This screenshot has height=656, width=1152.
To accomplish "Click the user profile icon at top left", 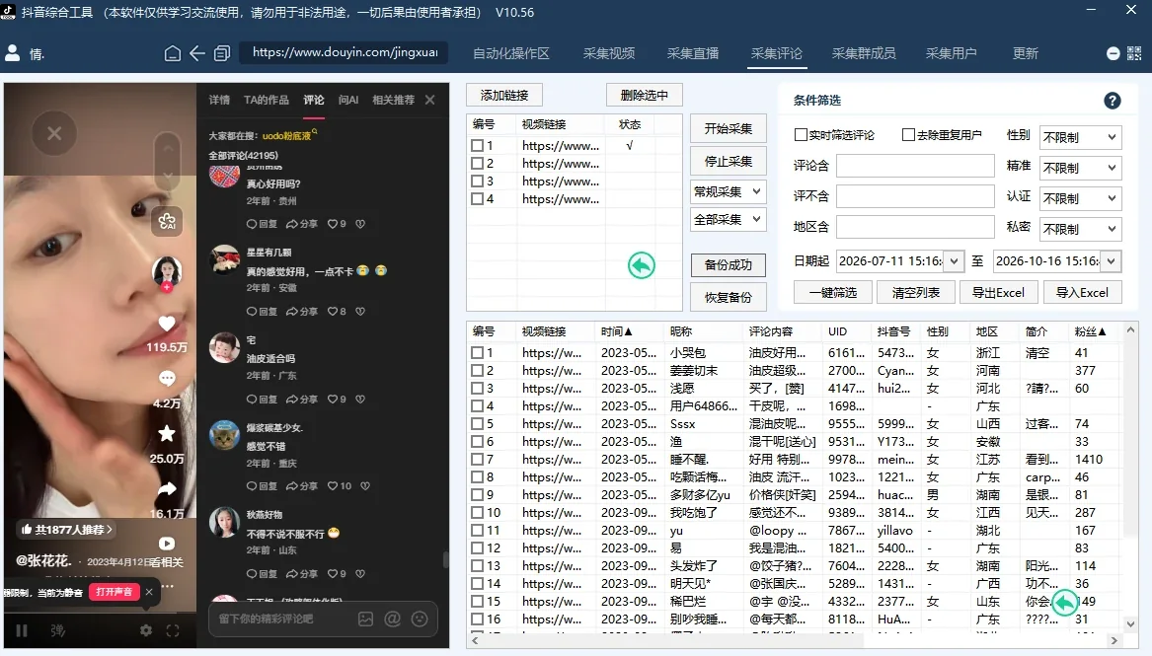I will 13,53.
